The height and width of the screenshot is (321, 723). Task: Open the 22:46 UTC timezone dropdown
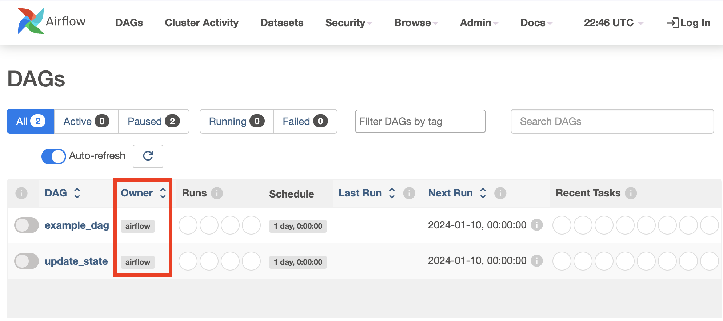pos(614,23)
